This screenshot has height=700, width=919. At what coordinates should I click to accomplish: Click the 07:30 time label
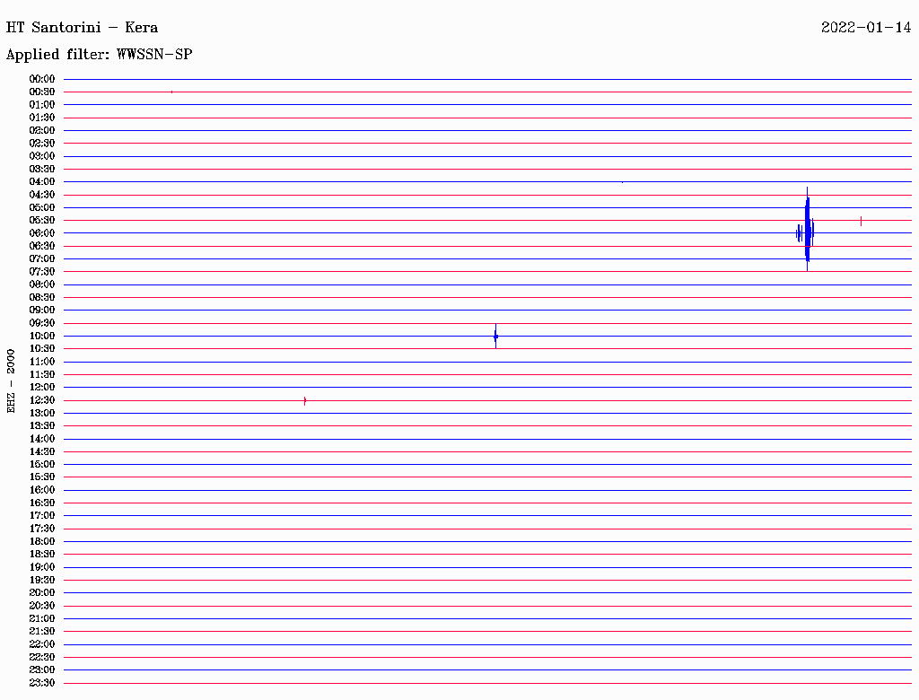click(x=42, y=271)
